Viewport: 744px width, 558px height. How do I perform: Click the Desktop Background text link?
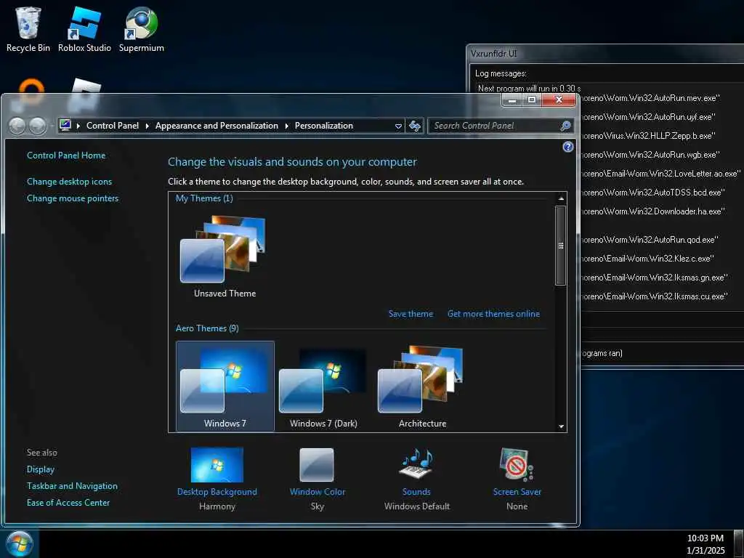(x=217, y=492)
